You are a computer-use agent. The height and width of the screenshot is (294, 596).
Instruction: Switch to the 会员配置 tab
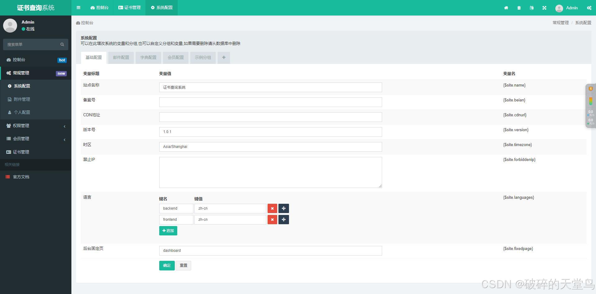(176, 58)
